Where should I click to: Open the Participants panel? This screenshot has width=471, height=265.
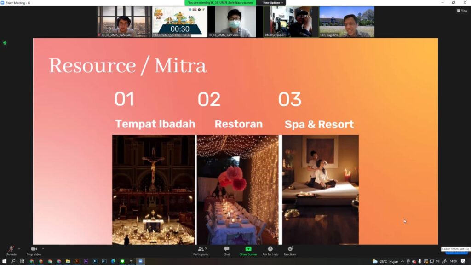point(200,249)
